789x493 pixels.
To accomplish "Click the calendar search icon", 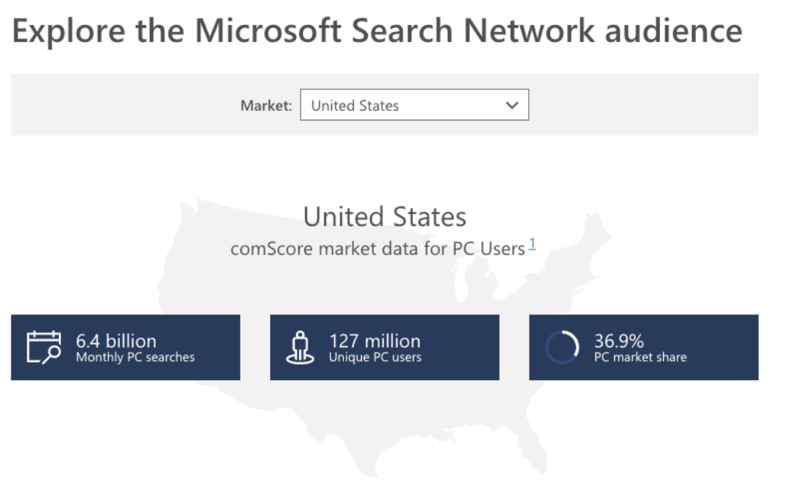I will click(x=43, y=347).
